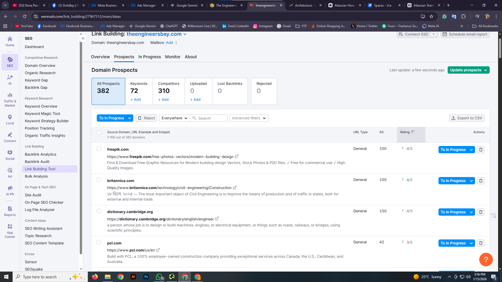This screenshot has height=282, width=502.
Task: Tick the select-all domains checkbox
Action: click(x=99, y=133)
